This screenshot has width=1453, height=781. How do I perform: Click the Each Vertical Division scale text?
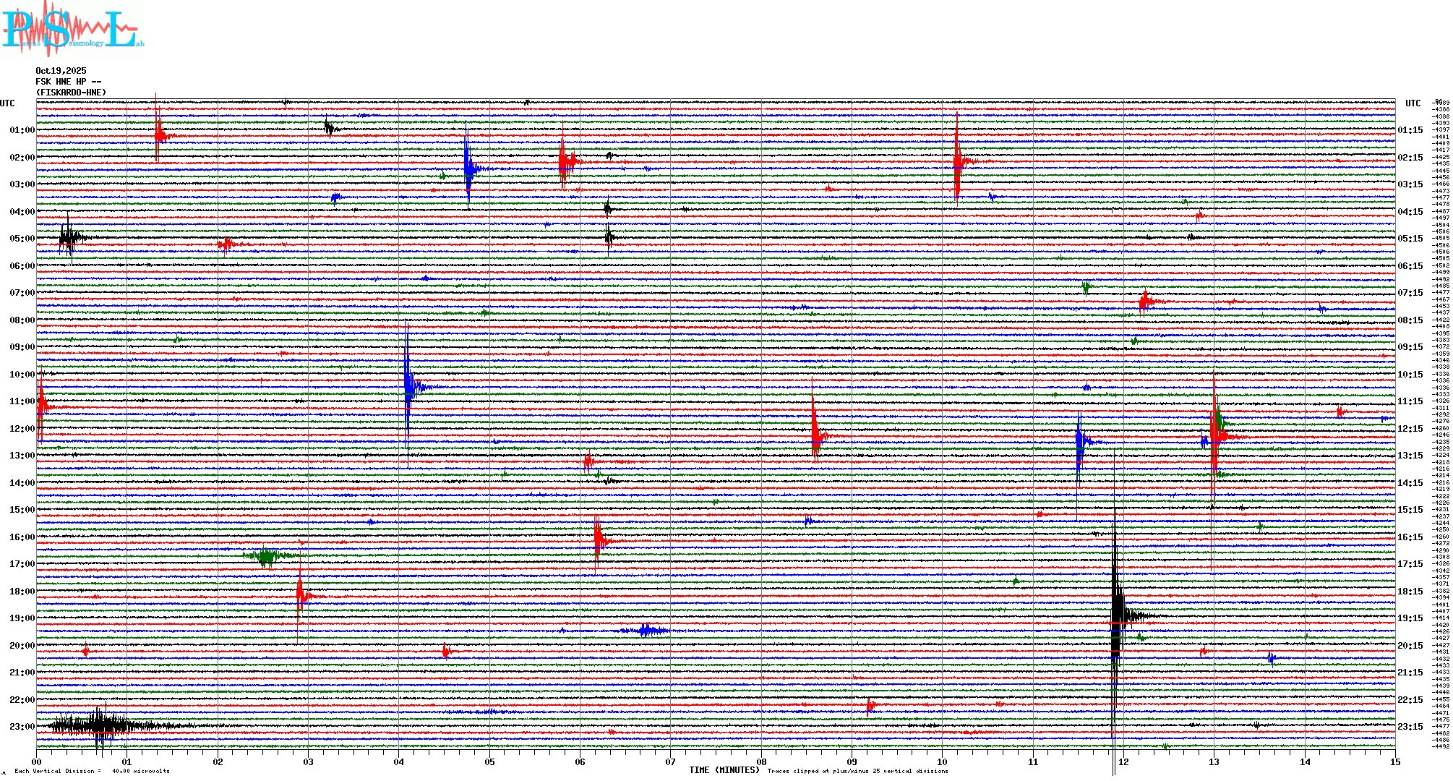[x=92, y=771]
